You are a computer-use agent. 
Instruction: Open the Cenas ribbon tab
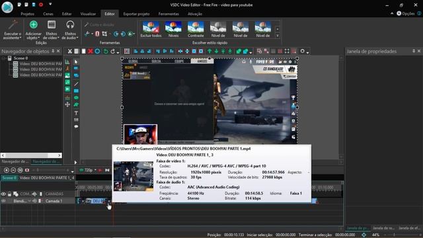click(48, 14)
